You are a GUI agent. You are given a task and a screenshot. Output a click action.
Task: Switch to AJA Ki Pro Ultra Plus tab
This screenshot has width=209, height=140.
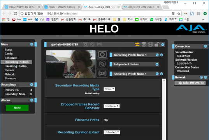142,7
